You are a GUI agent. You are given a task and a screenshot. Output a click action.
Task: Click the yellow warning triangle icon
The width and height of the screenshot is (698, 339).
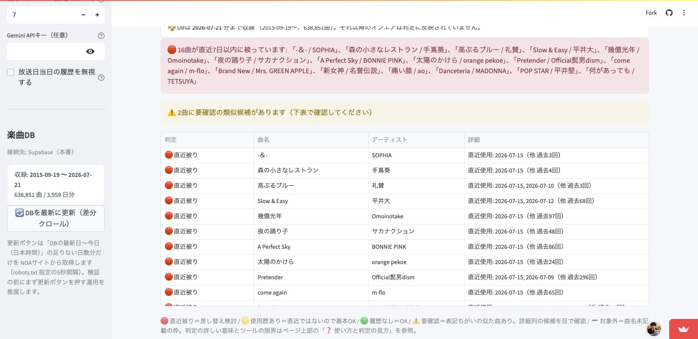(x=172, y=112)
